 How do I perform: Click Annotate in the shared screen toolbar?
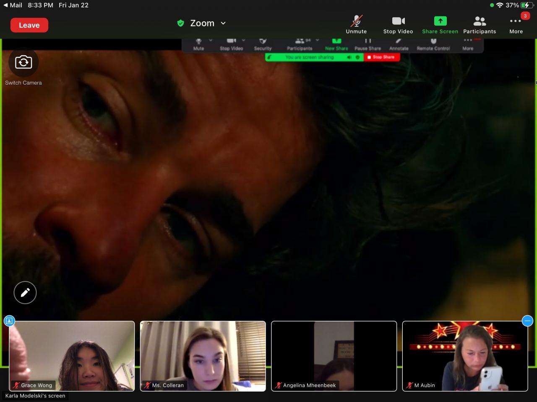399,44
